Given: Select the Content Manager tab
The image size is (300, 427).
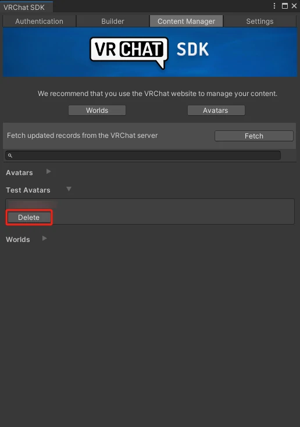Looking at the screenshot, I should [186, 22].
